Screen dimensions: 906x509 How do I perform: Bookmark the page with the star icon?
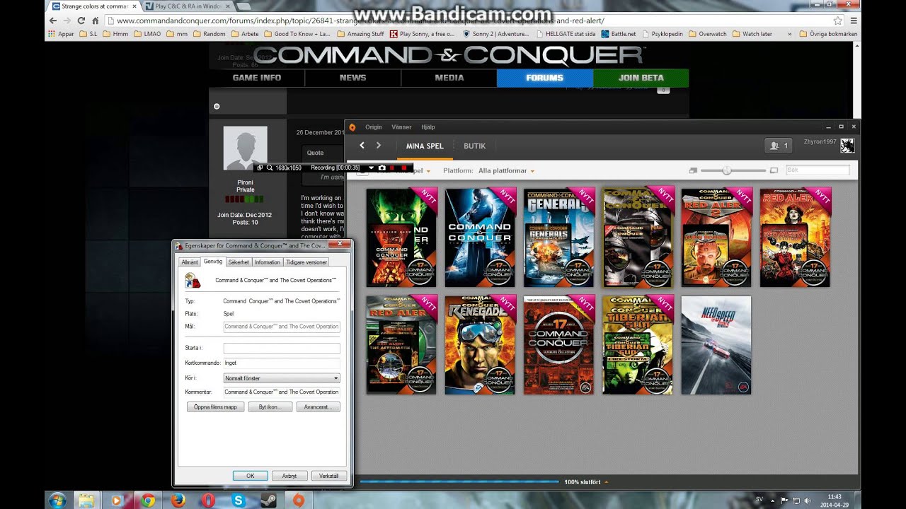click(838, 21)
